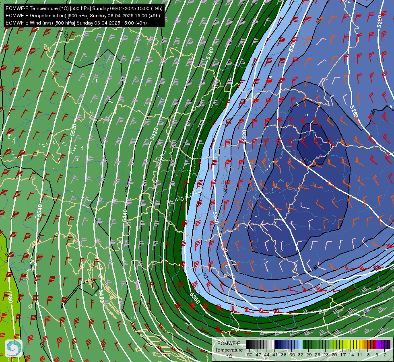Click the 5420 geopotential contour label
The height and width of the screenshot is (362, 394).
click(154, 134)
